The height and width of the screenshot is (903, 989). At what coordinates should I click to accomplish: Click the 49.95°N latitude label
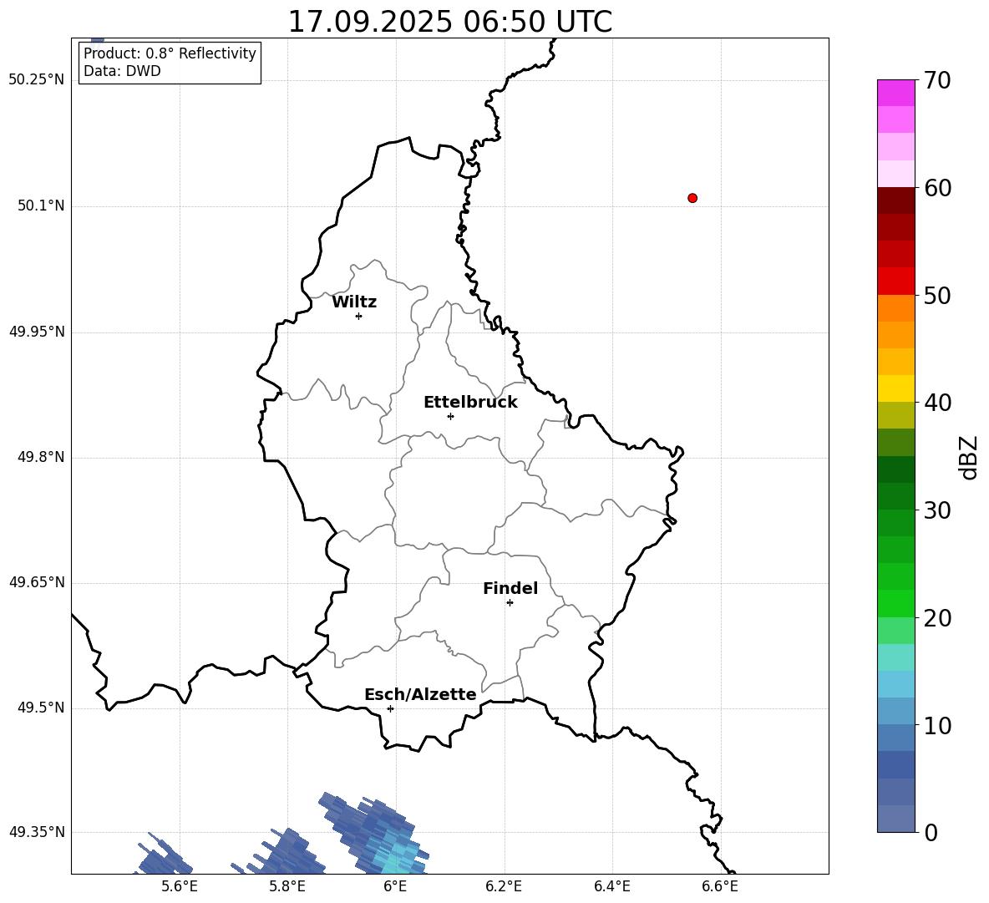(37, 332)
